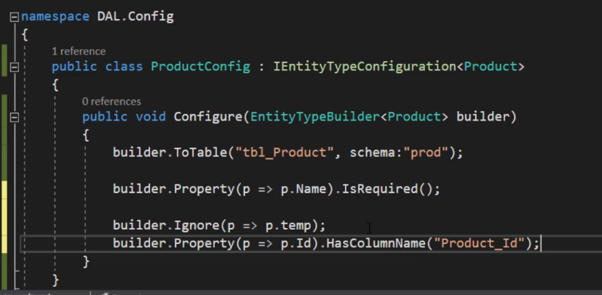Click the p.temp property in Ignore lambda
602x295 pixels.
pyautogui.click(x=288, y=225)
